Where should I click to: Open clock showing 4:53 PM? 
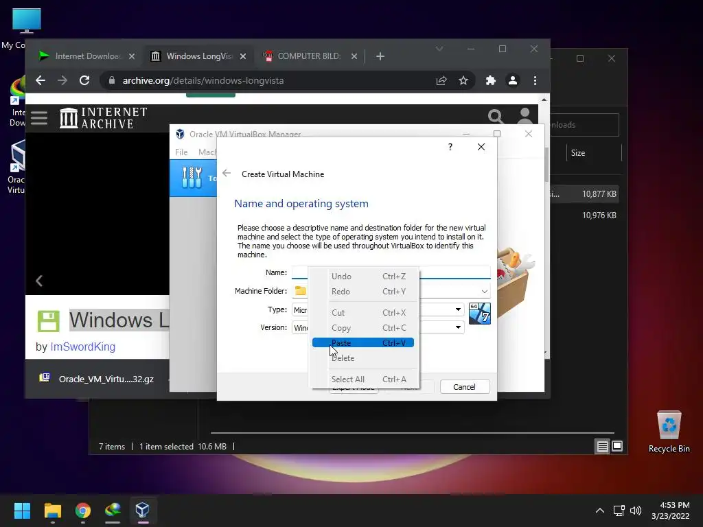coord(671,511)
